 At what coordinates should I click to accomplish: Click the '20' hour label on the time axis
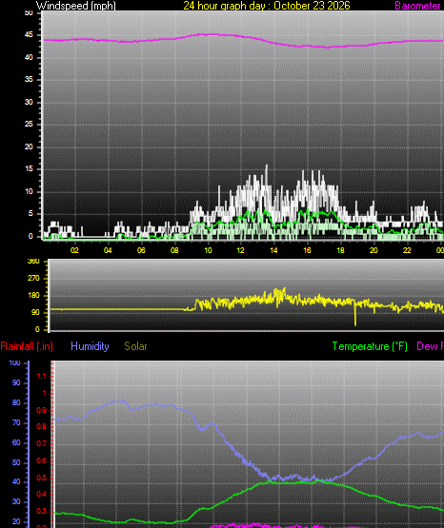click(x=373, y=250)
